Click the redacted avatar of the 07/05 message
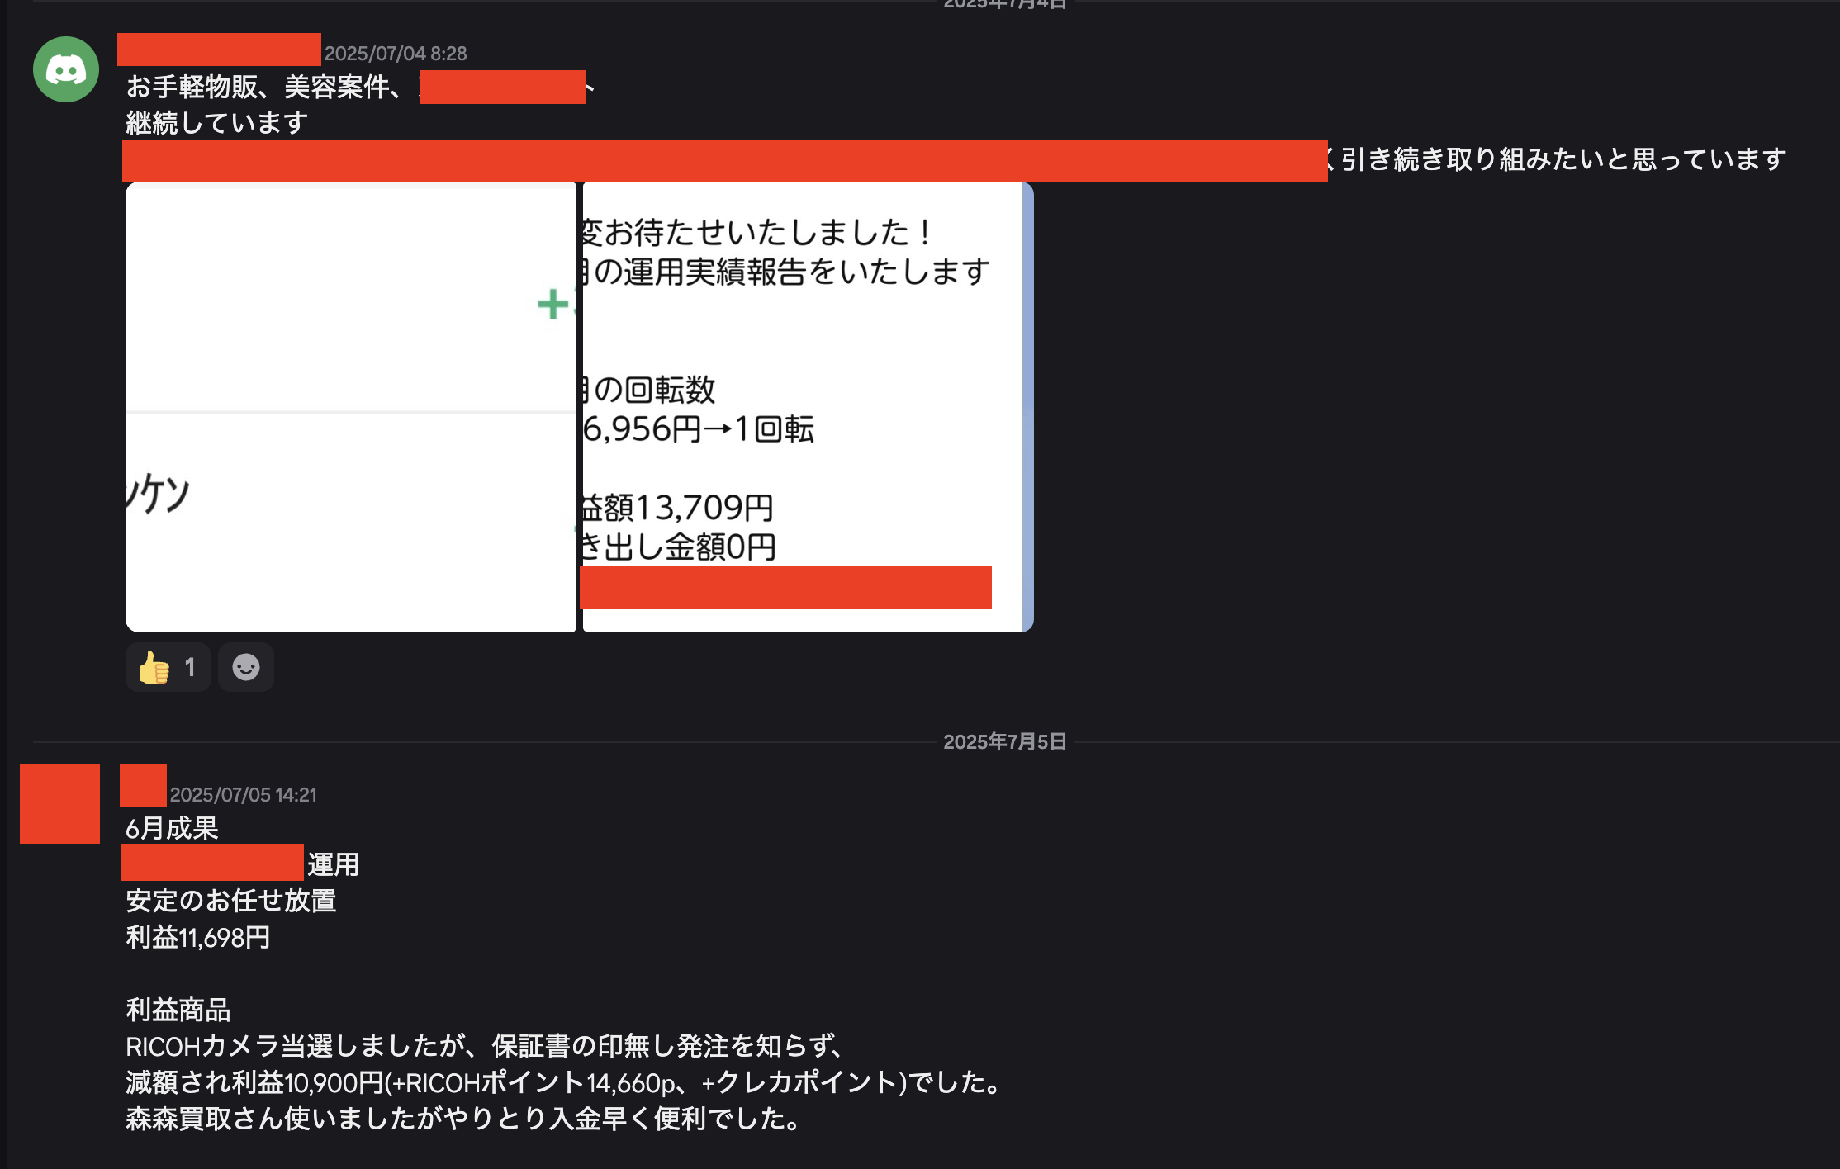The width and height of the screenshot is (1840, 1169). 59,803
